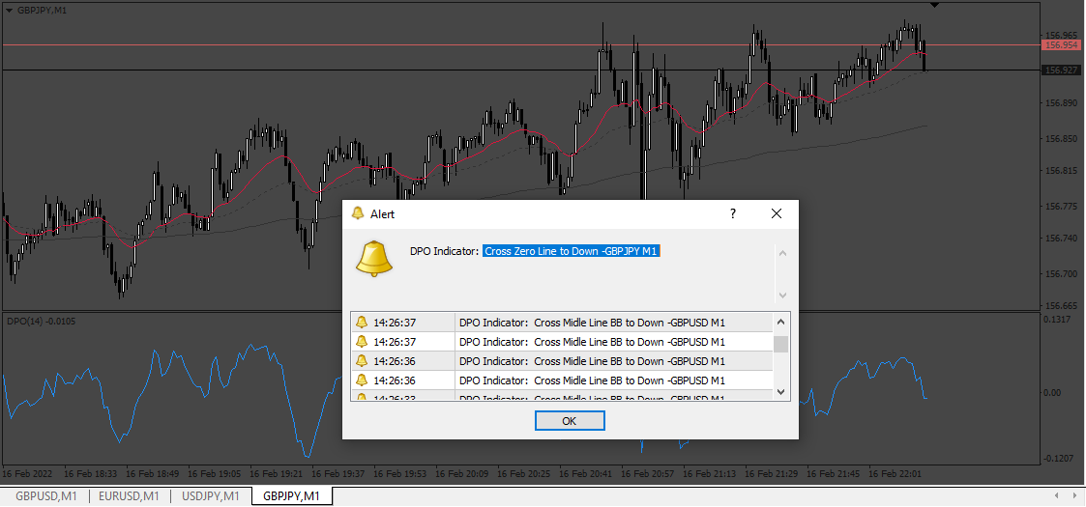Click the 156.965 price axis label

1059,35
